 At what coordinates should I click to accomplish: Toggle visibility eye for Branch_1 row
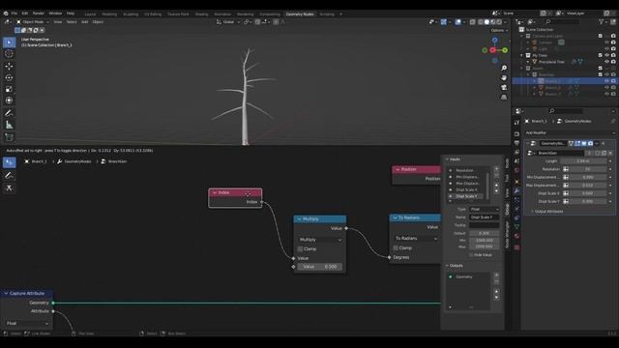pos(606,81)
